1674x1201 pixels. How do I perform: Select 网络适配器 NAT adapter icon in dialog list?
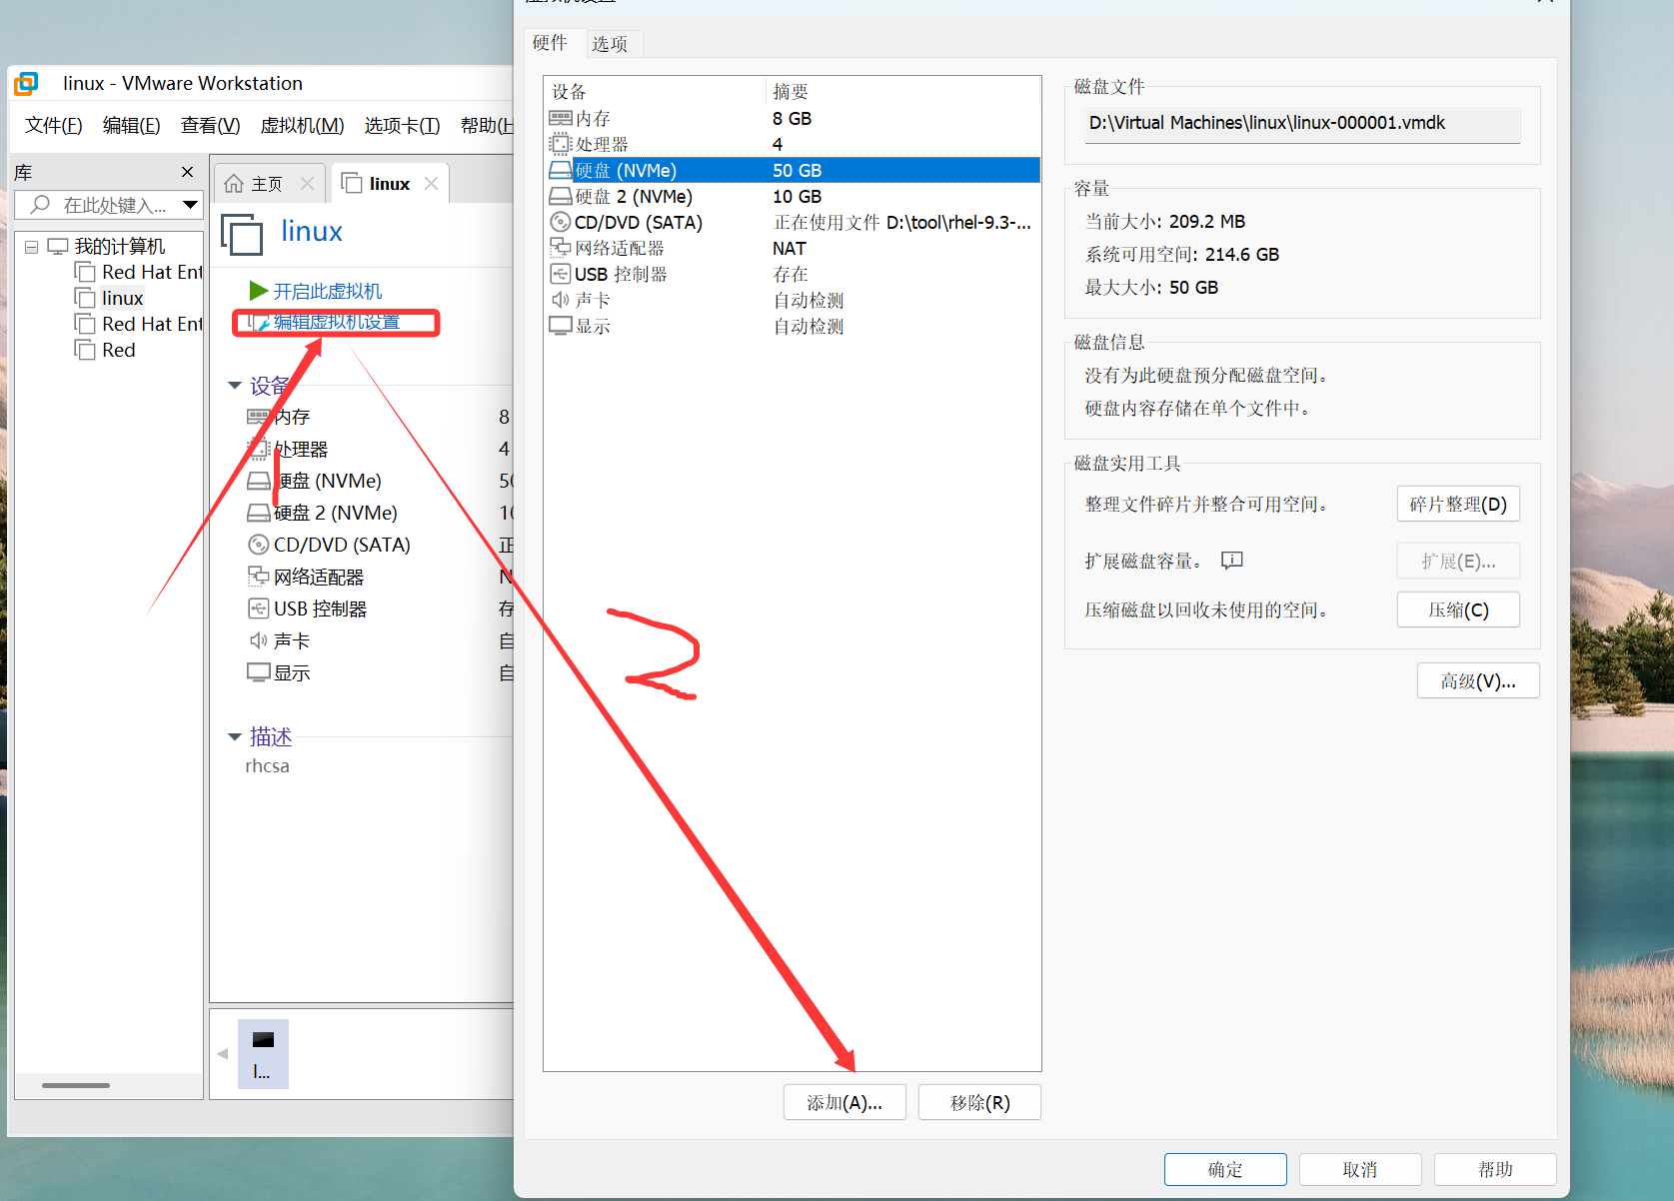(561, 248)
